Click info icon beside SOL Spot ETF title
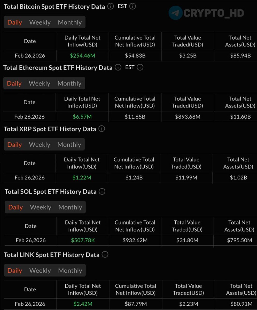The width and height of the screenshot is (257, 310). pos(102,192)
